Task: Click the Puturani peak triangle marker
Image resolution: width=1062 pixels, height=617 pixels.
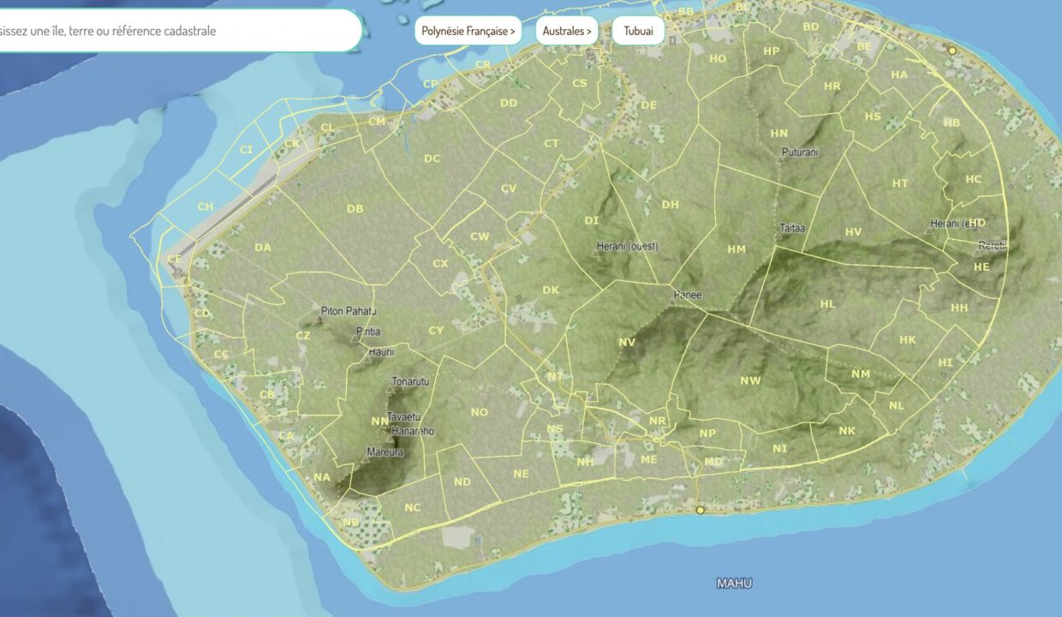Action: (x=779, y=160)
